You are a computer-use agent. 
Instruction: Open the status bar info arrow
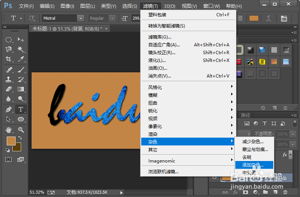tap(121, 193)
